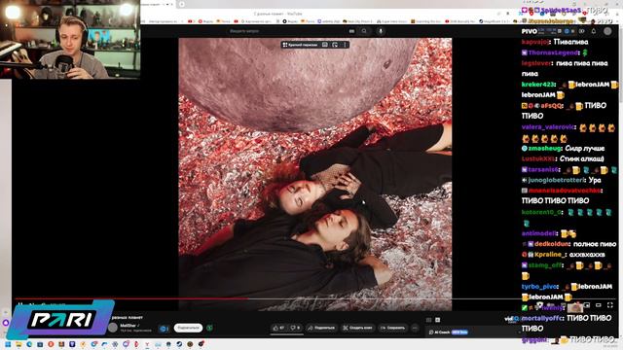Screen dimensions: 623x350
Task: Click the screenshot icon on video overlay toolbar
Action: [324, 45]
